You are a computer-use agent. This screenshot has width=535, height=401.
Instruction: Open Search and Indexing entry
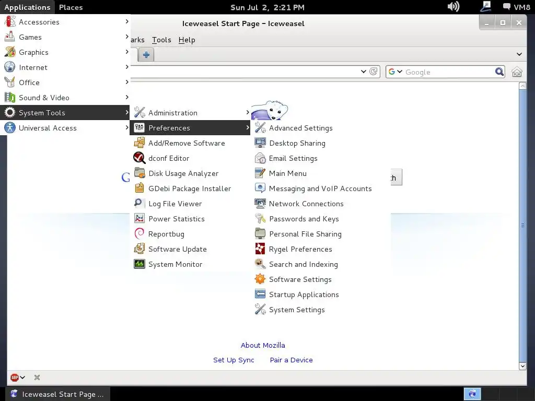(x=320, y=264)
